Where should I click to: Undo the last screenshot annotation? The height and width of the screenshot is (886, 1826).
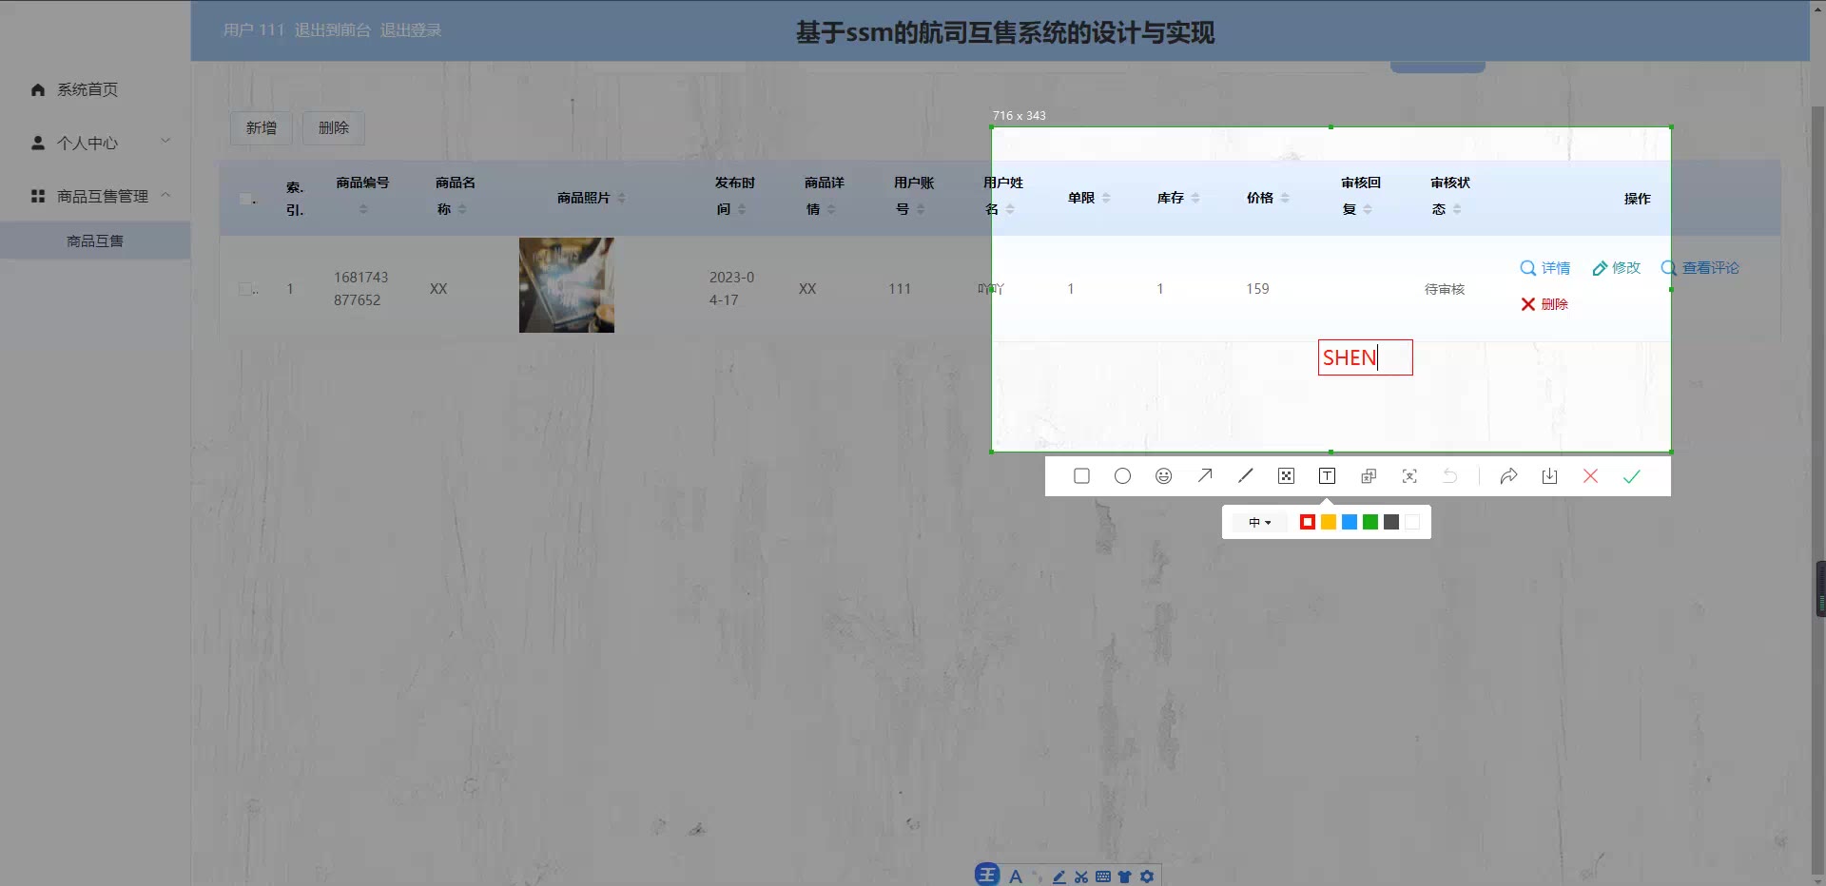click(1449, 476)
